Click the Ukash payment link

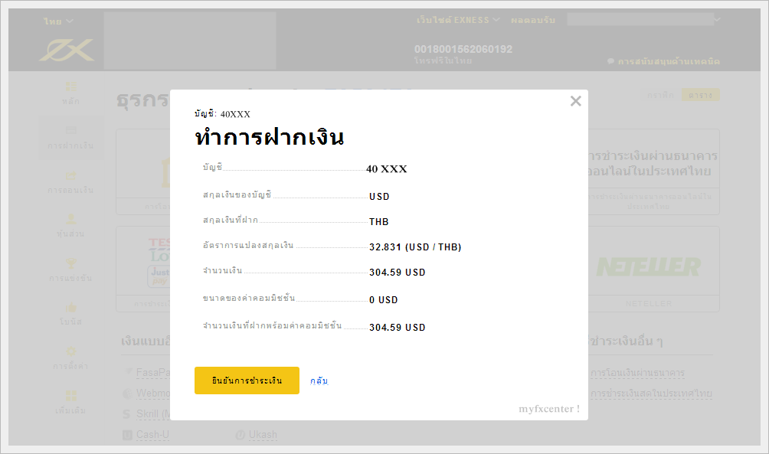263,435
